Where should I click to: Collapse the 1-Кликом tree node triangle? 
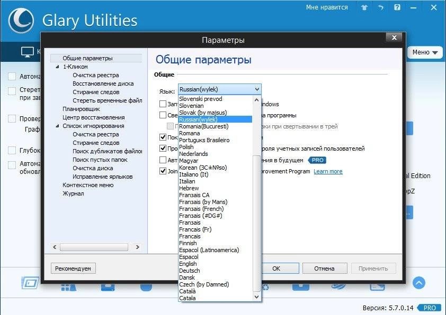click(x=57, y=67)
